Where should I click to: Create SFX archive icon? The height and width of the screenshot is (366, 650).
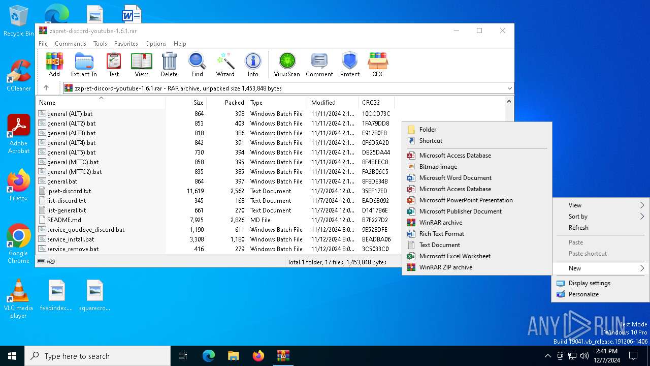point(378,65)
